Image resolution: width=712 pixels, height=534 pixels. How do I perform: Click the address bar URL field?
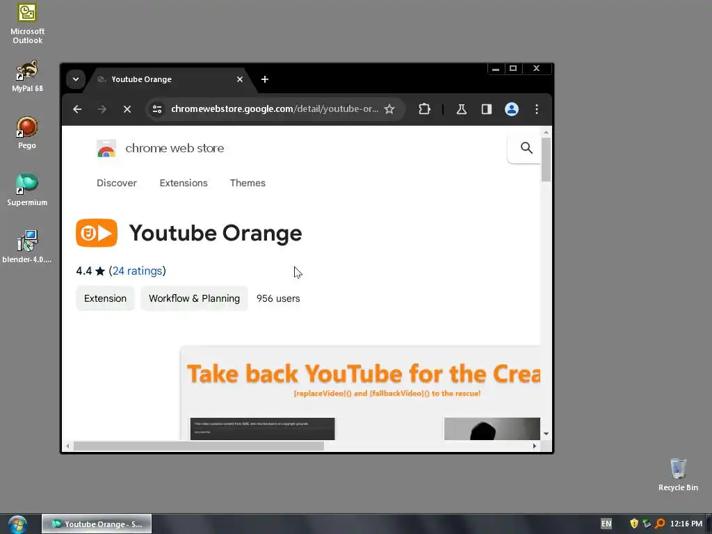(274, 109)
